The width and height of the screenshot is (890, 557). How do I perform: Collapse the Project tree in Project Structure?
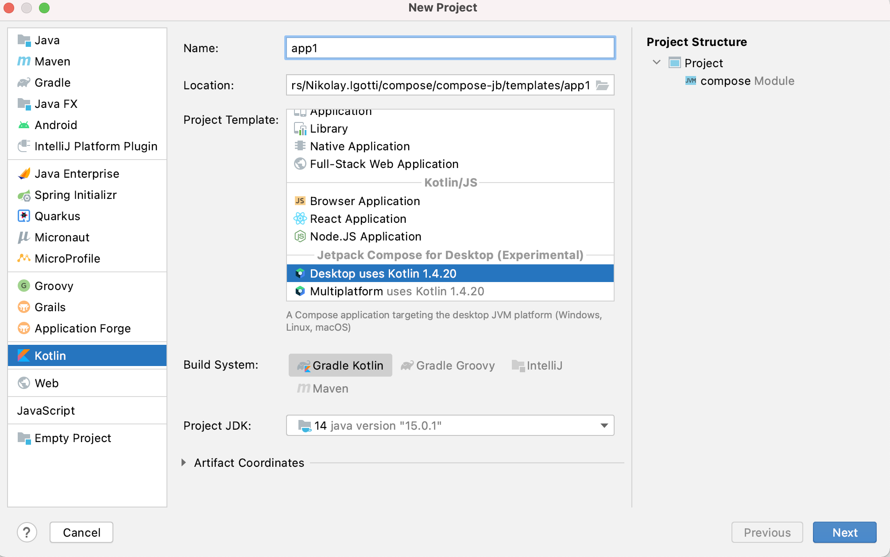pyautogui.click(x=656, y=62)
